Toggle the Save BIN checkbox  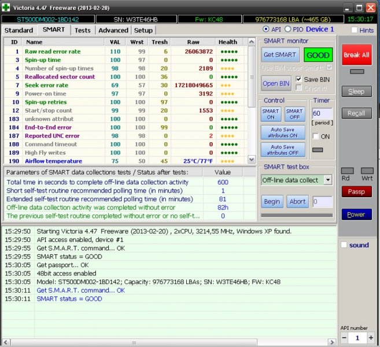(x=299, y=79)
